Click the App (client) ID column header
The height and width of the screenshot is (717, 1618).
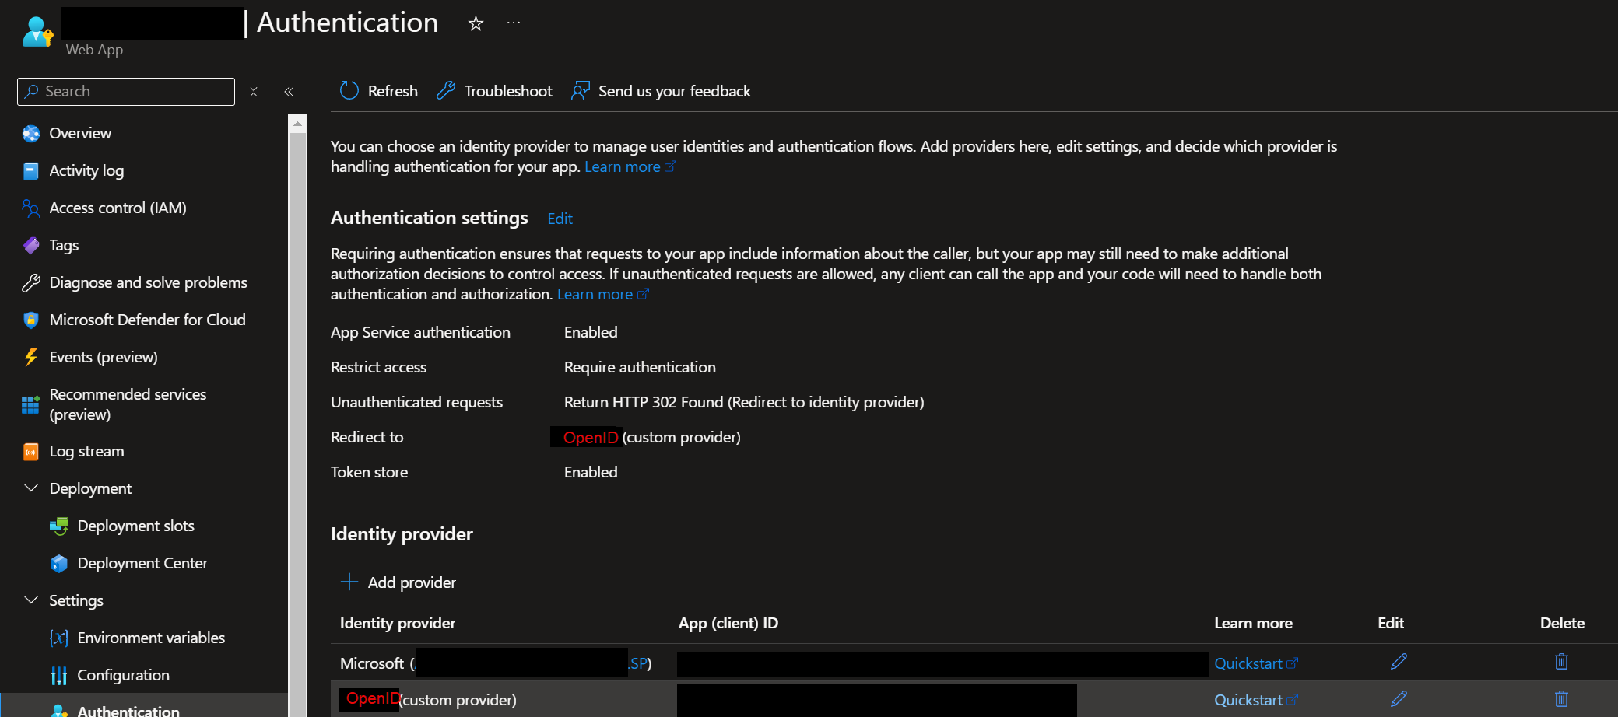[728, 624]
